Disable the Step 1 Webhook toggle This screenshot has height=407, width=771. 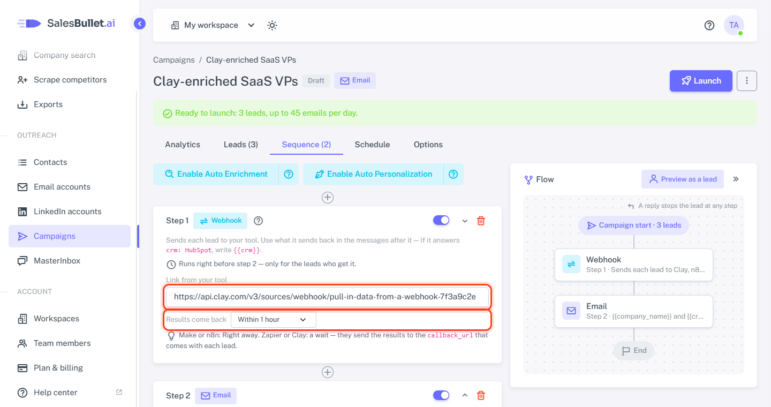coord(441,220)
